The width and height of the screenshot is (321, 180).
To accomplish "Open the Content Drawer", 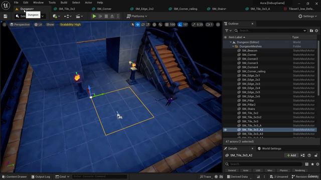I will coord(15,176).
